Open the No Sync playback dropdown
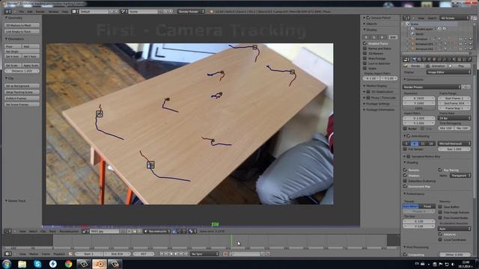Viewport: 479px width, 269px height. 204,254
